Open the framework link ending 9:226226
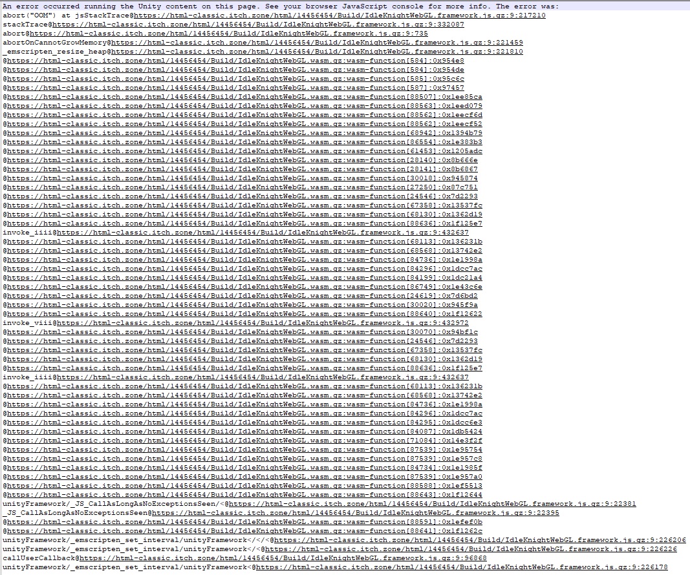The height and width of the screenshot is (575, 690). (x=471, y=549)
